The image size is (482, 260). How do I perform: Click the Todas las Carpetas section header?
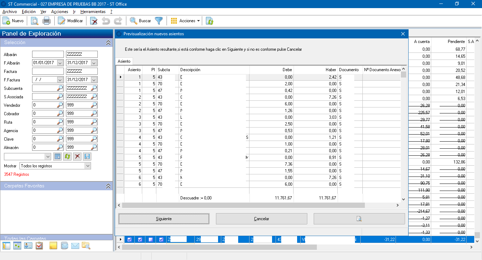(x=56, y=238)
